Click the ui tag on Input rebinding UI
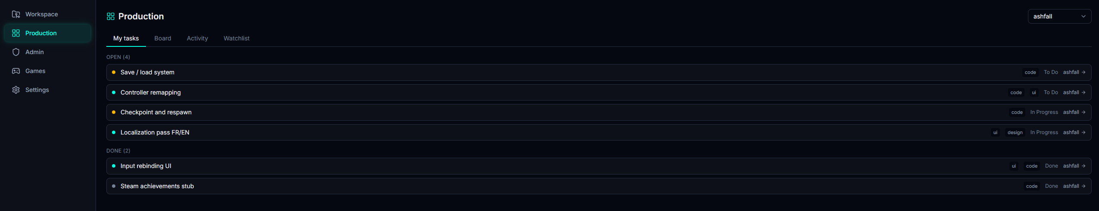1099x211 pixels. pyautogui.click(x=1014, y=166)
